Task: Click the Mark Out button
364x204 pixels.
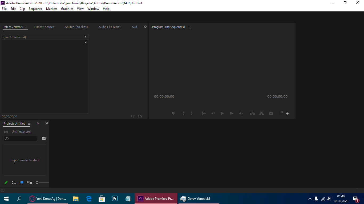Action: [x=192, y=113]
